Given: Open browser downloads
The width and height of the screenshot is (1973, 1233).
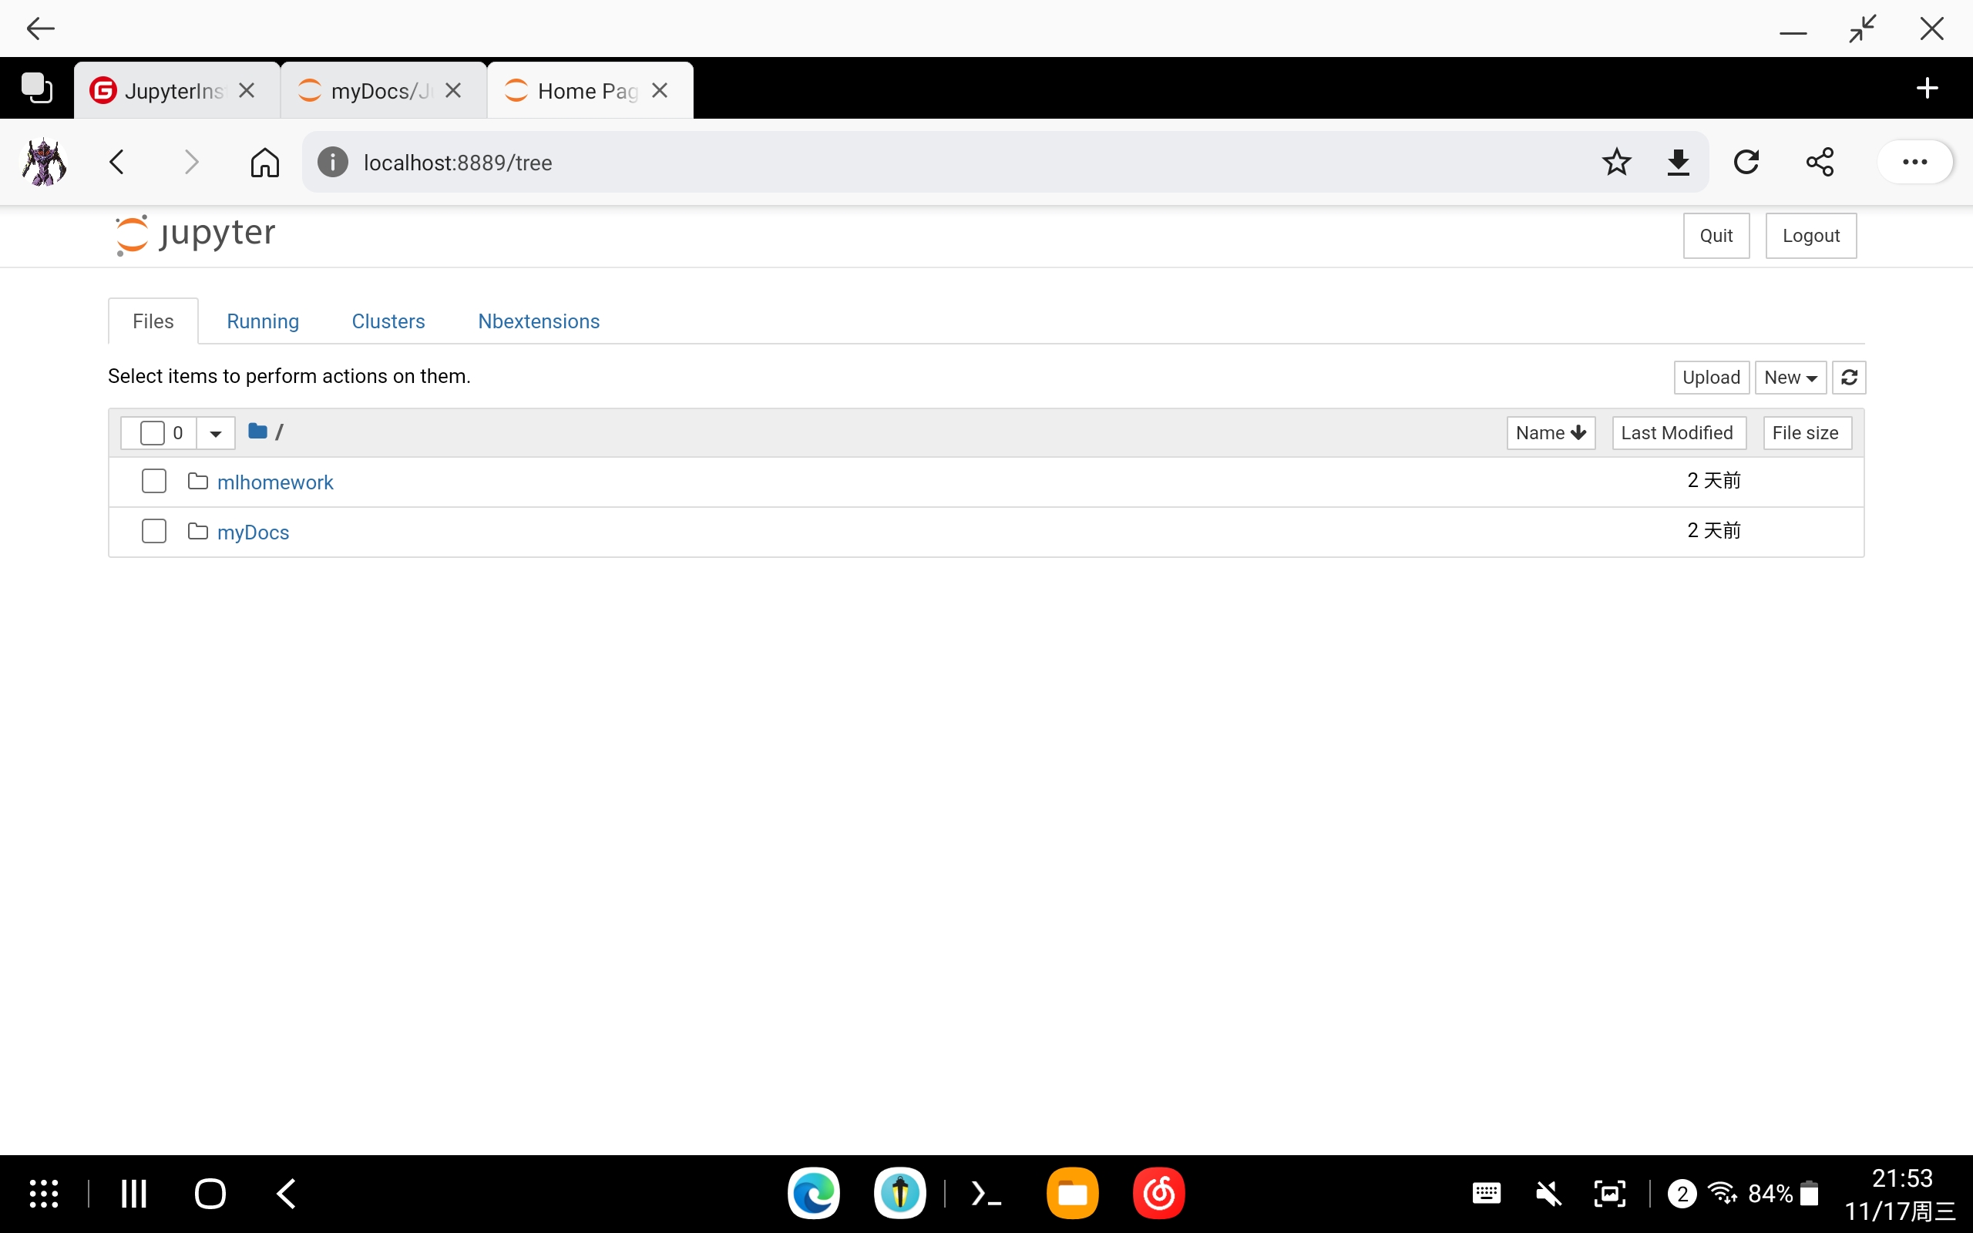Looking at the screenshot, I should pos(1679,162).
